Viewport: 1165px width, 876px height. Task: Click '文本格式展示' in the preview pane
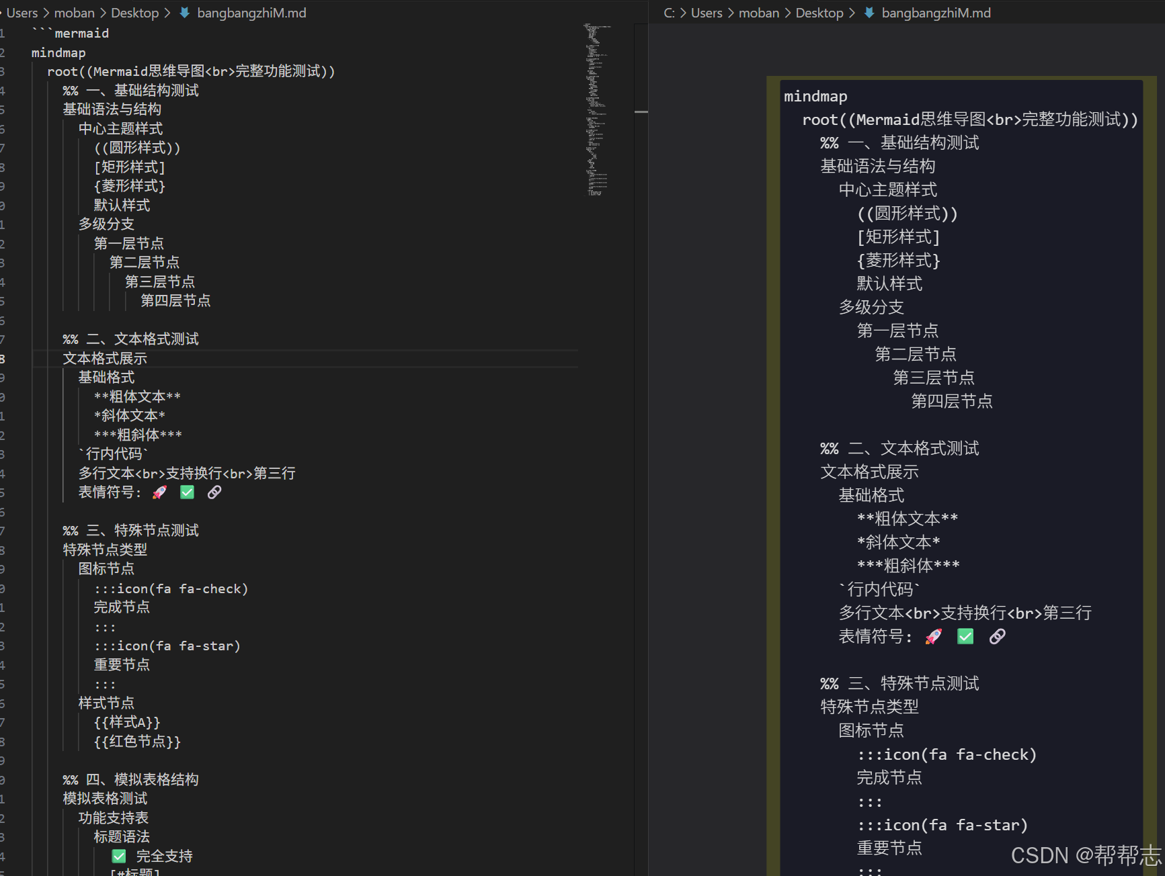(x=869, y=472)
